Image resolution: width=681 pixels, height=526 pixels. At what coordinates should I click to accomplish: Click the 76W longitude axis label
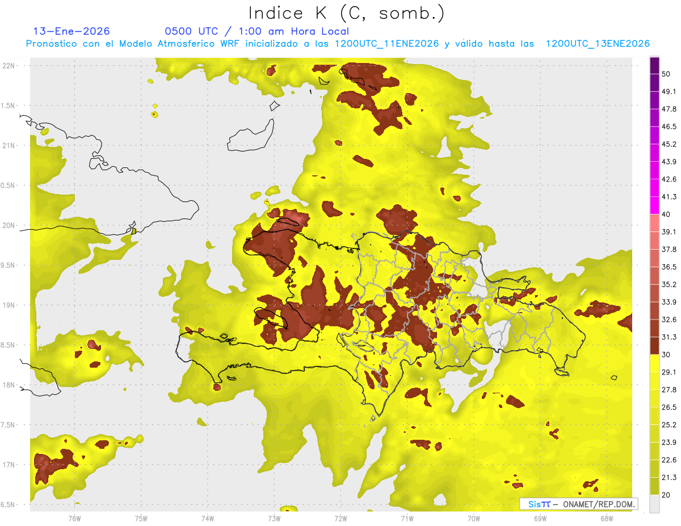pos(74,519)
